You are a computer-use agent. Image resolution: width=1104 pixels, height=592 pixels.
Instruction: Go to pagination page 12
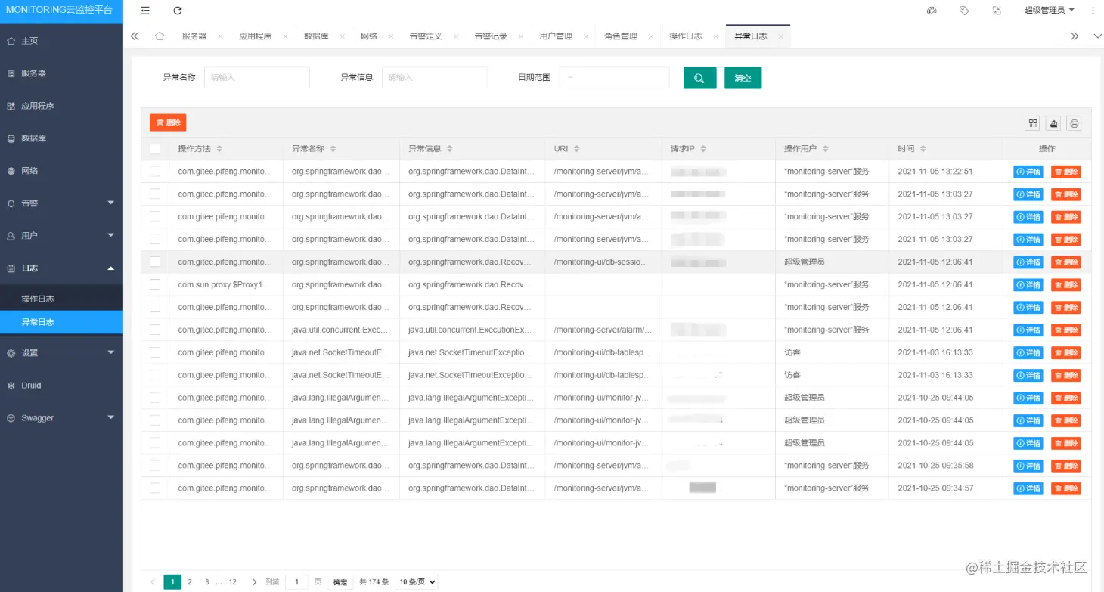point(233,582)
